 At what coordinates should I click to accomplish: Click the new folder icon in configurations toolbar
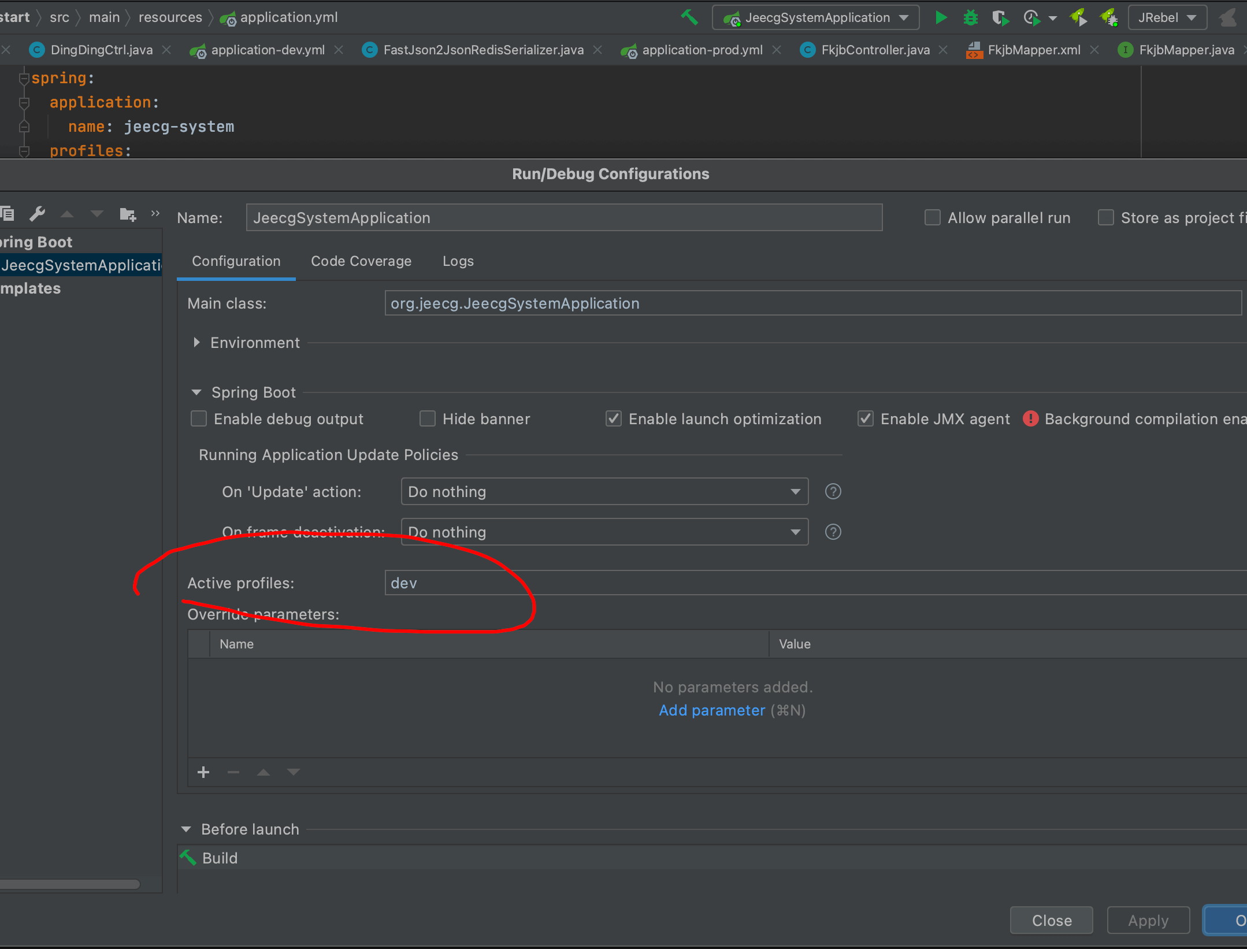click(127, 214)
